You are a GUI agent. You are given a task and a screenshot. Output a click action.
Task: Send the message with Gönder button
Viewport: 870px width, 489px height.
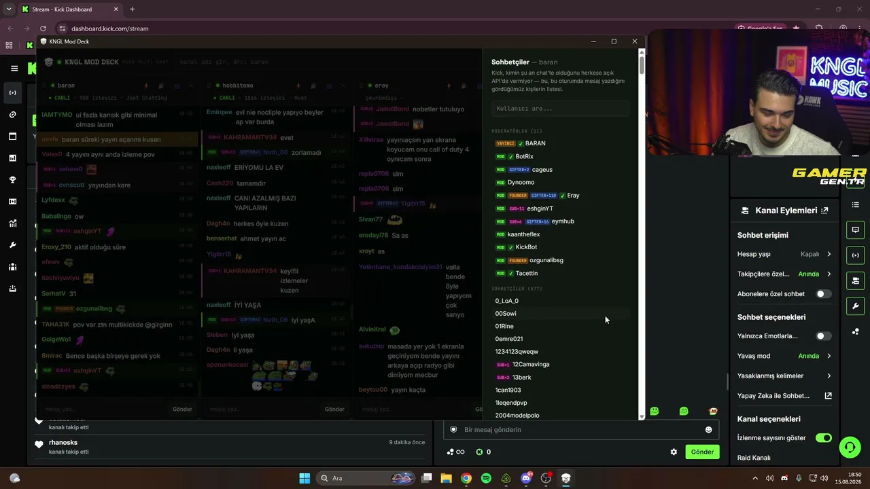pos(702,452)
